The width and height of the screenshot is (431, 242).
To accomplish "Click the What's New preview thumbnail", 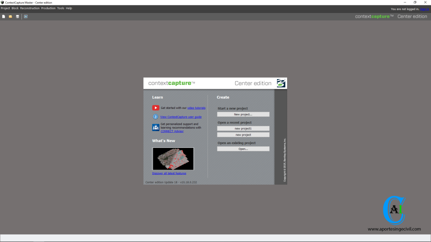I will click(173, 158).
